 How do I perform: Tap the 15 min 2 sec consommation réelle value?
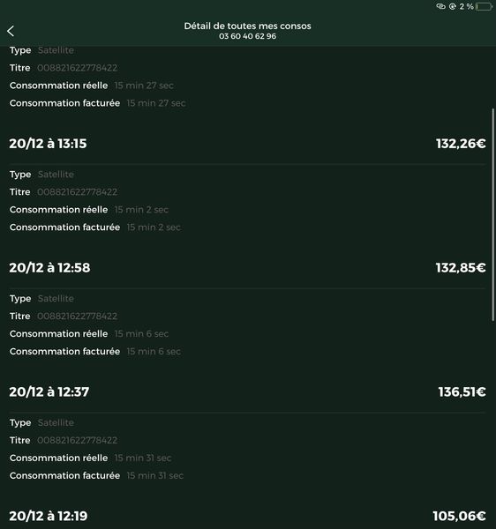coord(141,210)
